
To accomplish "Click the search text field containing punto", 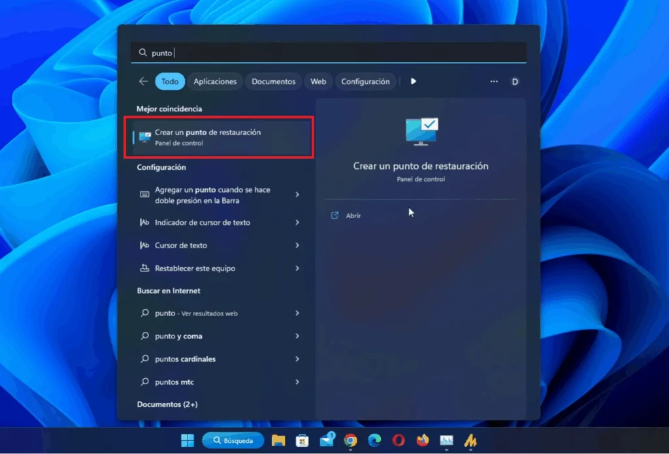I will click(329, 52).
